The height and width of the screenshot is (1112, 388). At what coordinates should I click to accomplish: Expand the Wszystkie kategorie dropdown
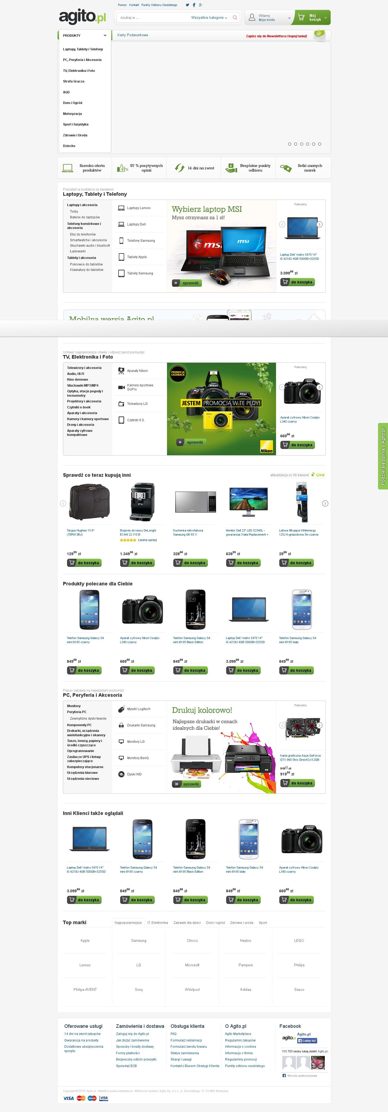click(x=209, y=18)
